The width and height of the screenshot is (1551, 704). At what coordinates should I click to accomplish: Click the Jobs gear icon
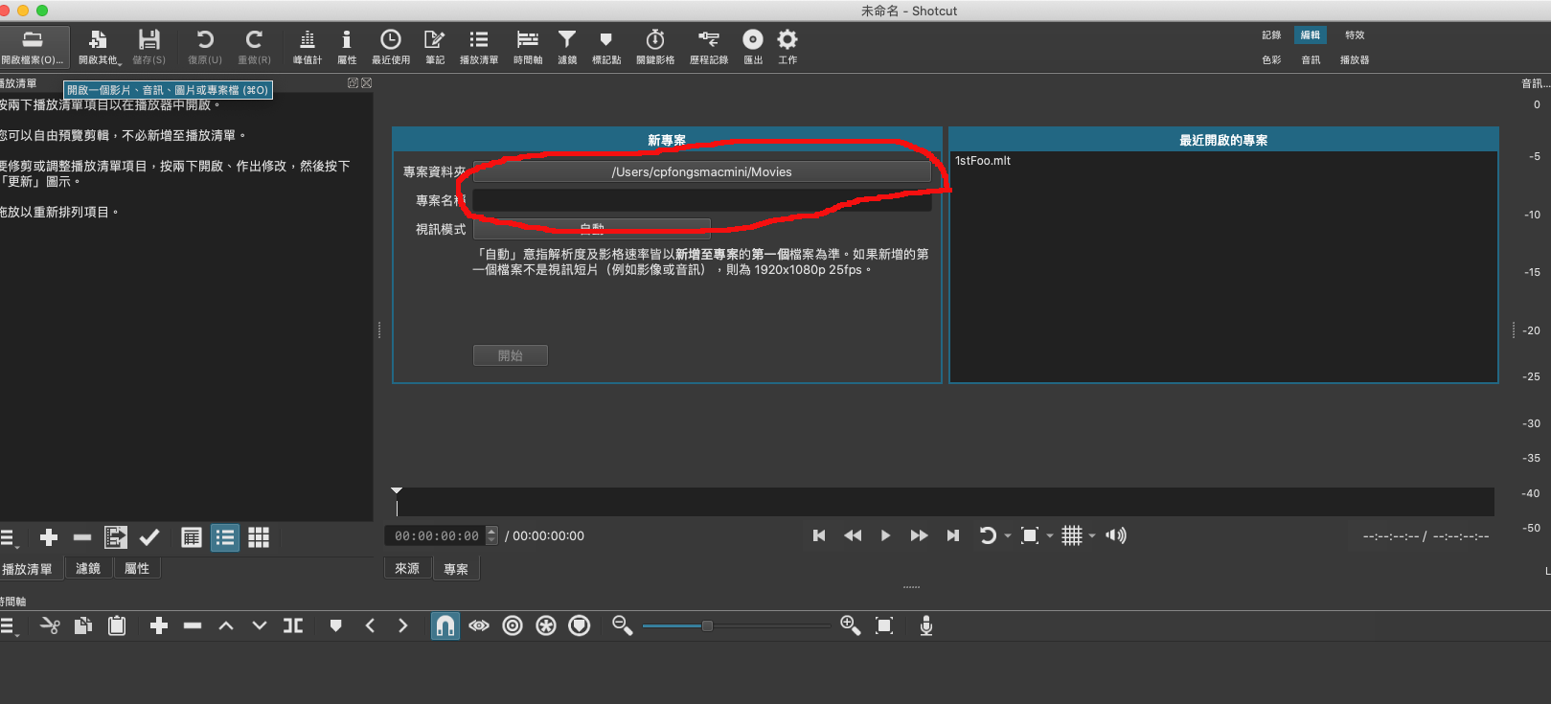tap(787, 46)
